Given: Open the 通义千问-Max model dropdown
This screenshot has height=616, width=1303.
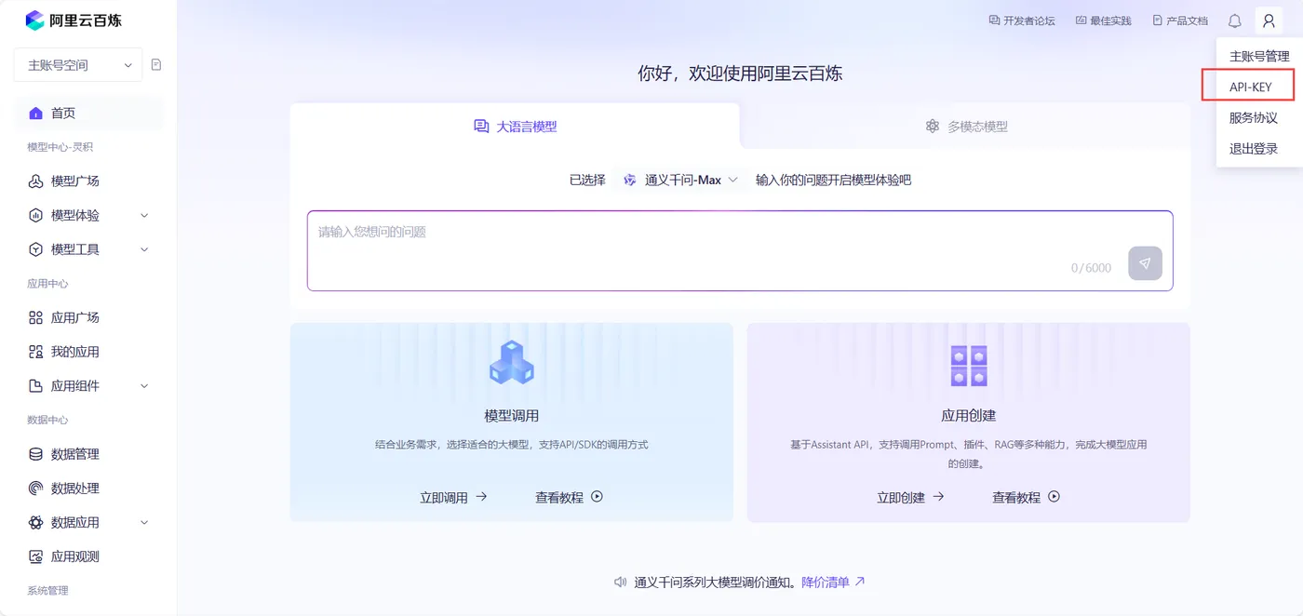Looking at the screenshot, I should point(680,180).
